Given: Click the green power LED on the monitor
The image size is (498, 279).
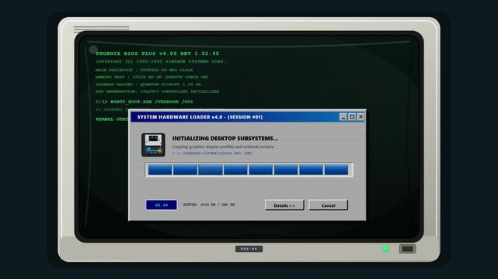Looking at the screenshot, I should click(x=385, y=249).
